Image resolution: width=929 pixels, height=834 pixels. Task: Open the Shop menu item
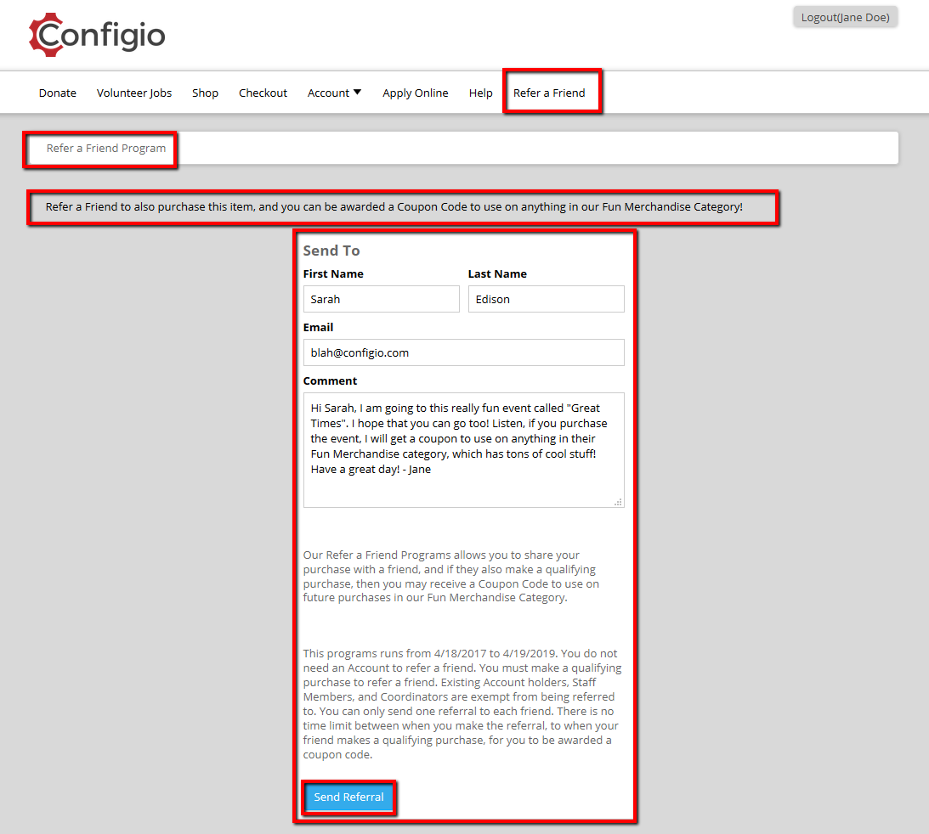(x=205, y=93)
